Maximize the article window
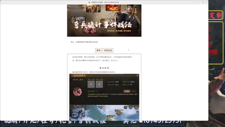This screenshot has width=225, height=127. (203, 2)
